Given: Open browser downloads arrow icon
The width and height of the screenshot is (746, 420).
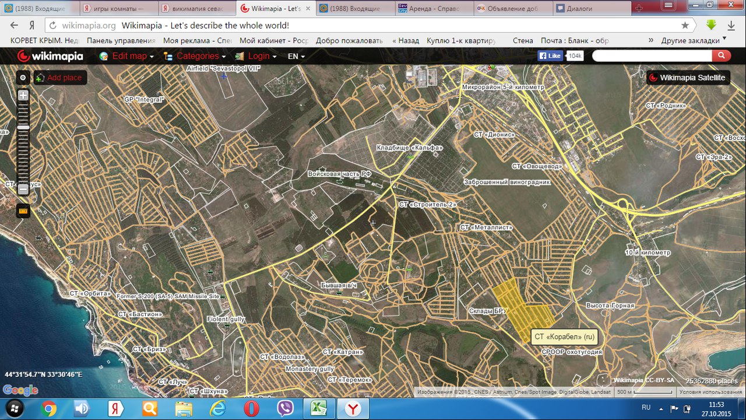Looking at the screenshot, I should (x=731, y=26).
